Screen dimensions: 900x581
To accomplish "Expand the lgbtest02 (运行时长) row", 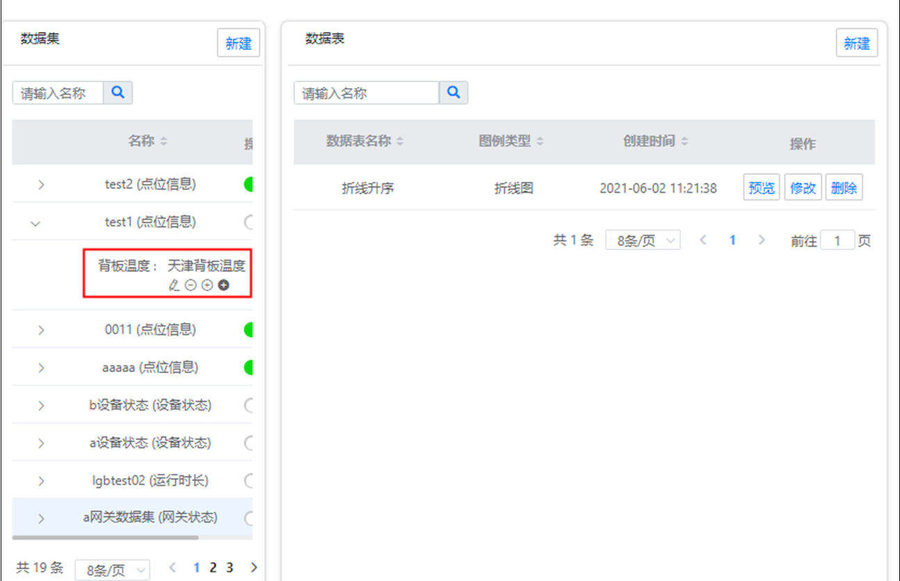I will [x=41, y=481].
